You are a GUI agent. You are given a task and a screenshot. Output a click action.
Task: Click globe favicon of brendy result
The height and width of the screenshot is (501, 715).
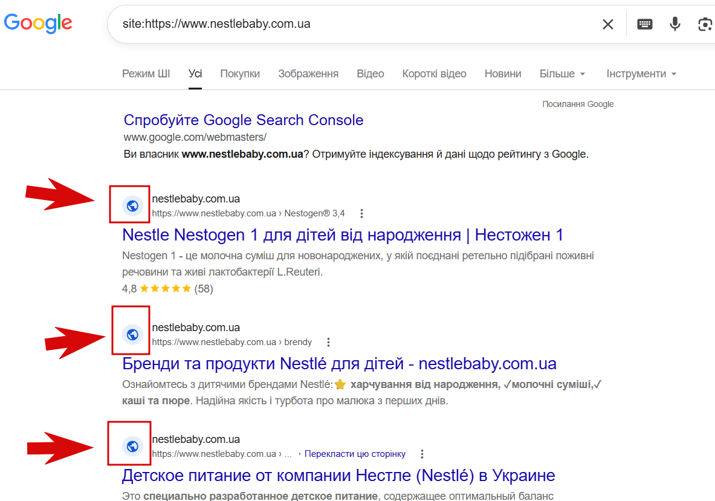point(132,335)
